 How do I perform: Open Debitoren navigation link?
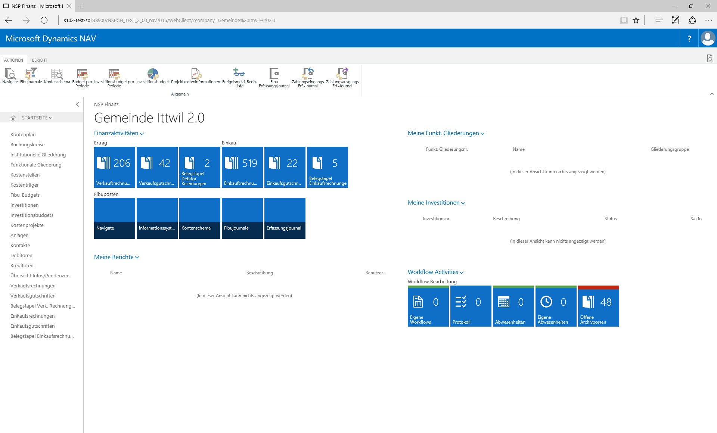click(x=21, y=255)
